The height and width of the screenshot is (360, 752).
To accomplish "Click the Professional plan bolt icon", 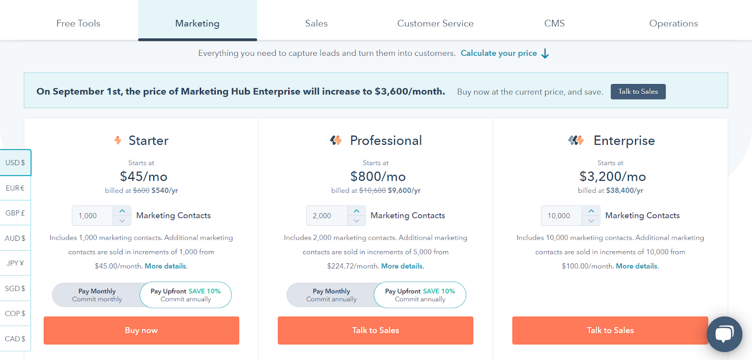I will click(x=336, y=140).
